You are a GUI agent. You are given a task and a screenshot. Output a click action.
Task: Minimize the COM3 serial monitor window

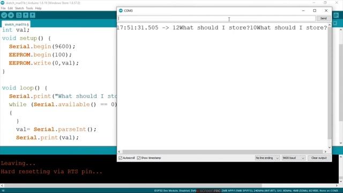pyautogui.click(x=303, y=11)
